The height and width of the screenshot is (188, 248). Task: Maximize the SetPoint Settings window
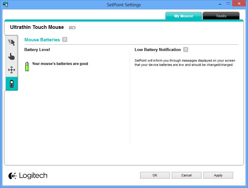(x=228, y=4)
